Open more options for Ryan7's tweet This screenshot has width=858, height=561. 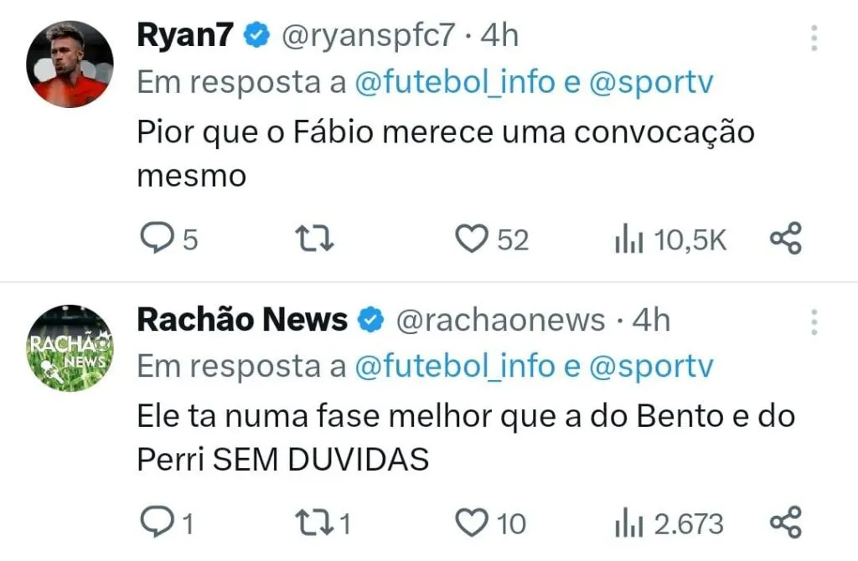(x=814, y=38)
